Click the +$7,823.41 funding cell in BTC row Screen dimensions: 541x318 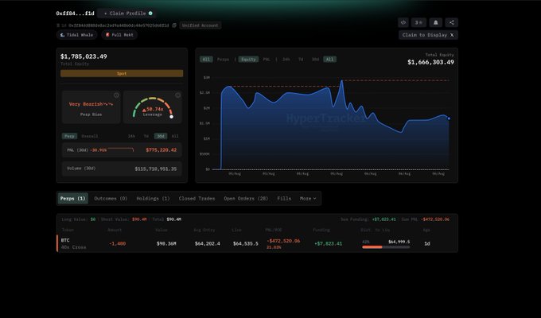(x=328, y=243)
